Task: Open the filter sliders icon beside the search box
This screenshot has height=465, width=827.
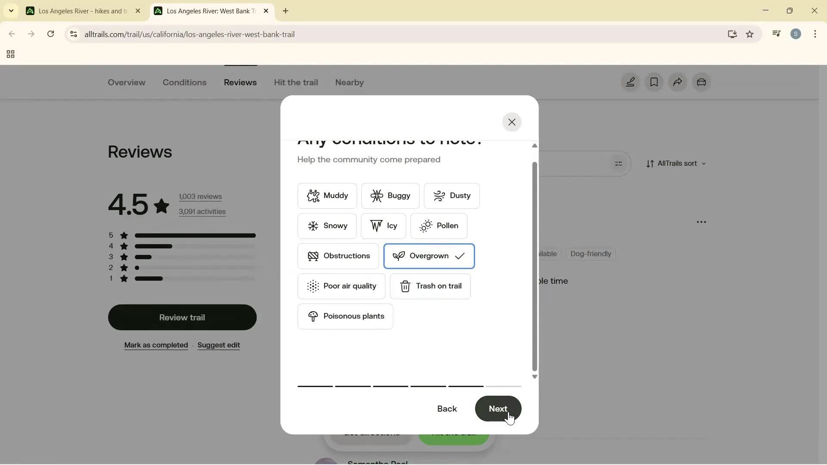Action: pyautogui.click(x=619, y=163)
